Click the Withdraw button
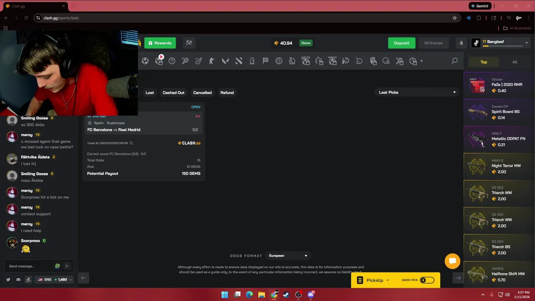Image resolution: width=535 pixels, height=301 pixels. [x=433, y=43]
